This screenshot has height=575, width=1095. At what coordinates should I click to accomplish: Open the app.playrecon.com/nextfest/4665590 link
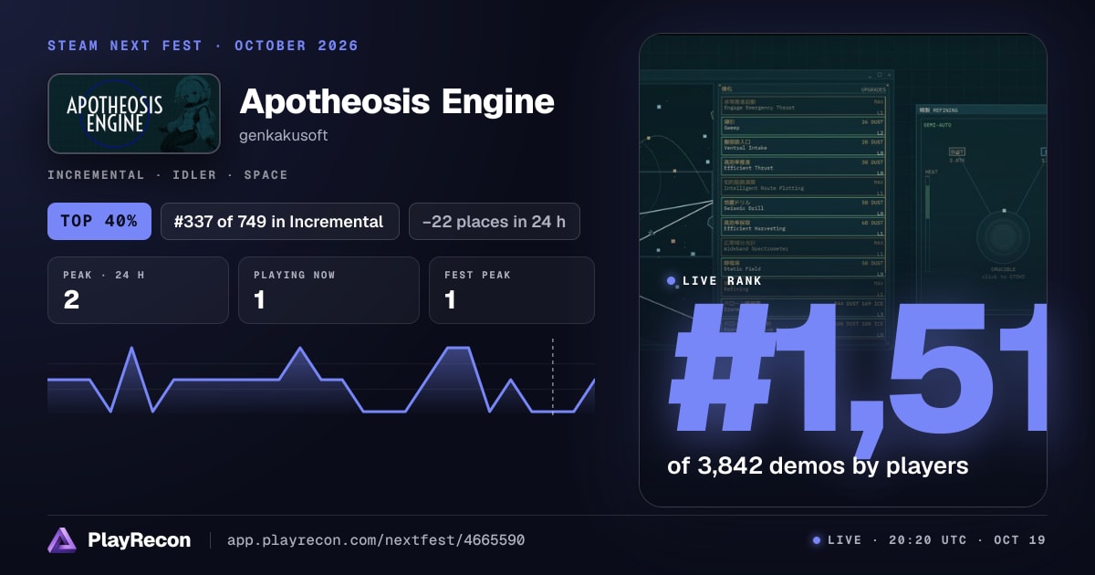pos(375,540)
